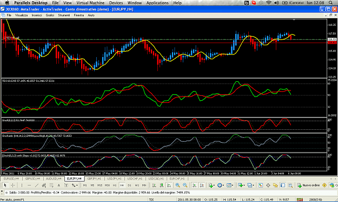Open the EURUSD,H4 chart tab

11,179
